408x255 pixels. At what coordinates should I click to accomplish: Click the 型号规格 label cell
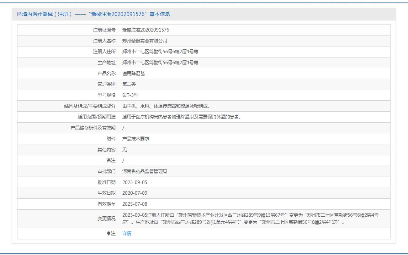(x=68, y=95)
